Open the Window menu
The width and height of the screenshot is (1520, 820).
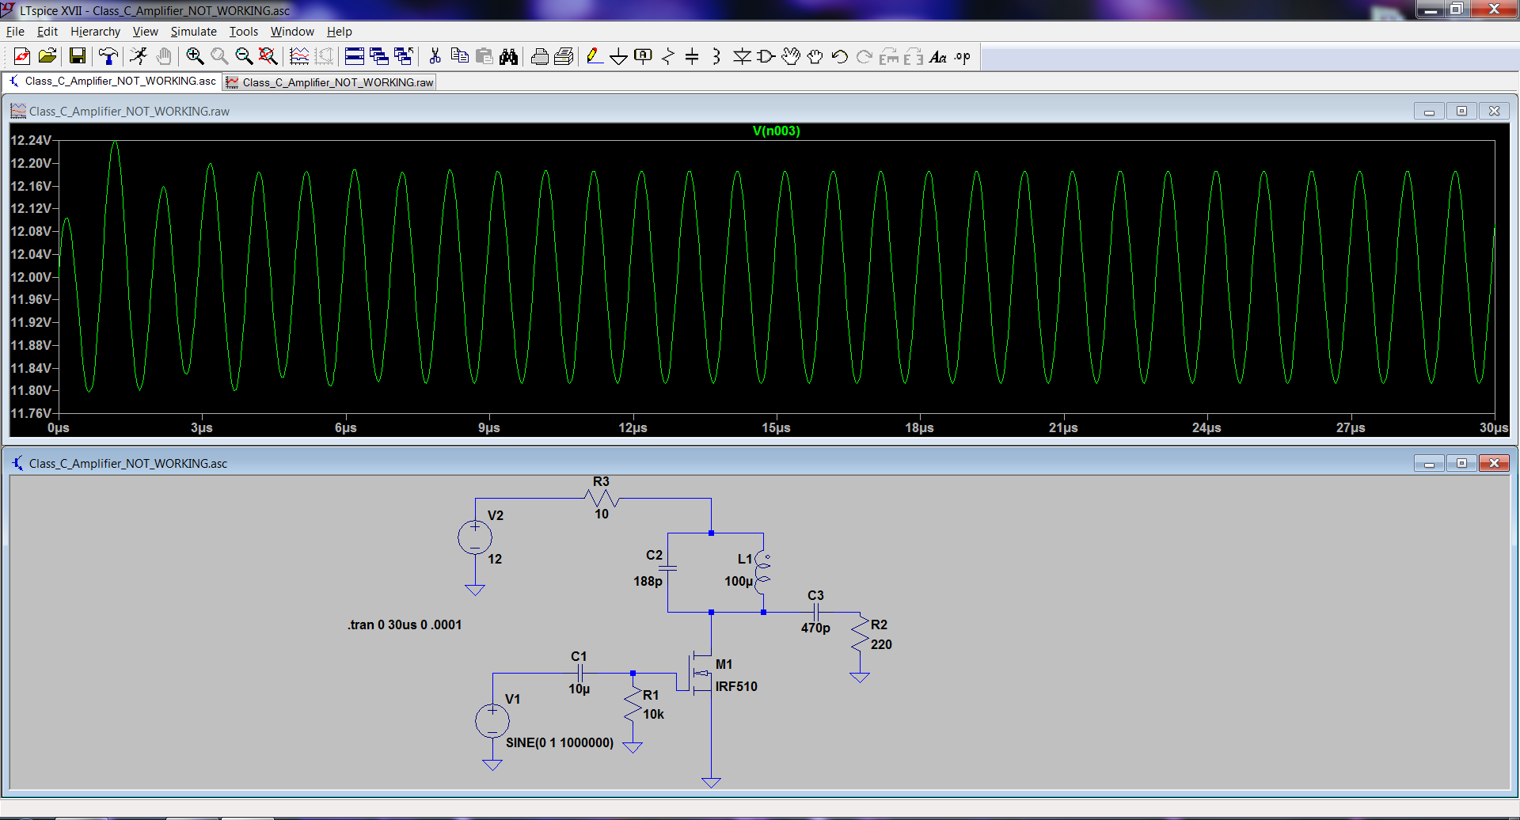point(292,32)
